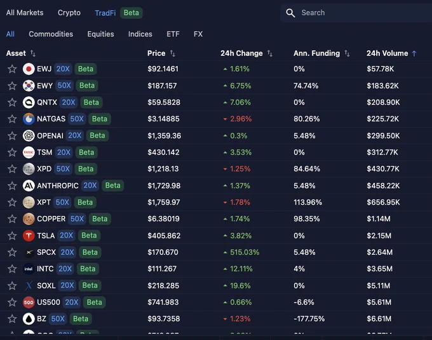Click the TSMC logo icon

click(29, 152)
